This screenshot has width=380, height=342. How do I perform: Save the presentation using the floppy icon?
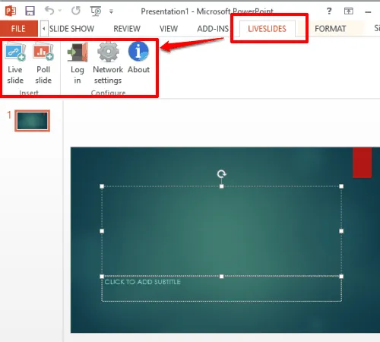[30, 11]
